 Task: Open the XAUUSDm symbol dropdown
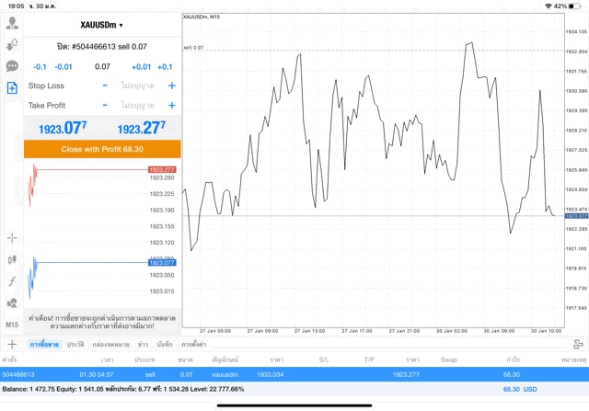click(x=101, y=25)
